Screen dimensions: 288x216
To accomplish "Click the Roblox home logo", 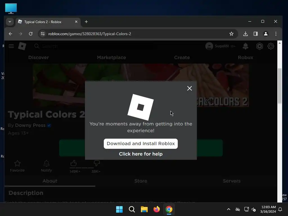I will point(22,46).
